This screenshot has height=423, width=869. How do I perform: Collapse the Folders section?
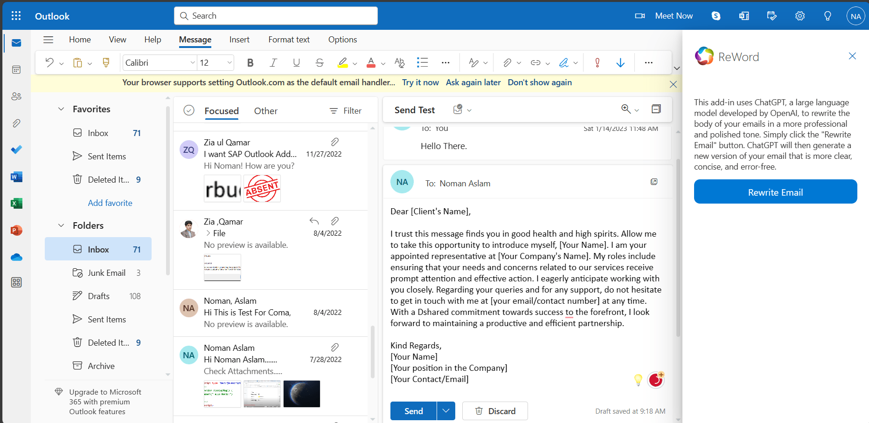click(x=61, y=225)
